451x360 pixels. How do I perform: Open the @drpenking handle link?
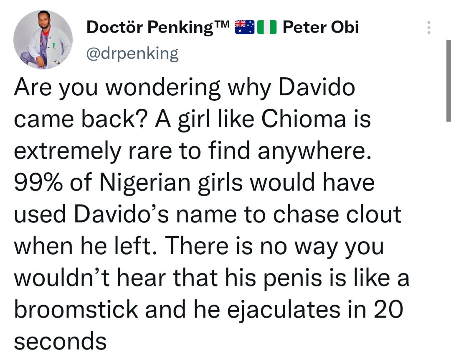pos(132,53)
